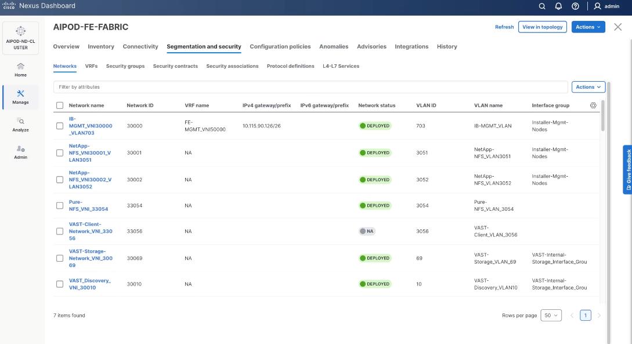This screenshot has height=344, width=632.
Task: Click the Filter by attributes field
Action: tap(310, 87)
